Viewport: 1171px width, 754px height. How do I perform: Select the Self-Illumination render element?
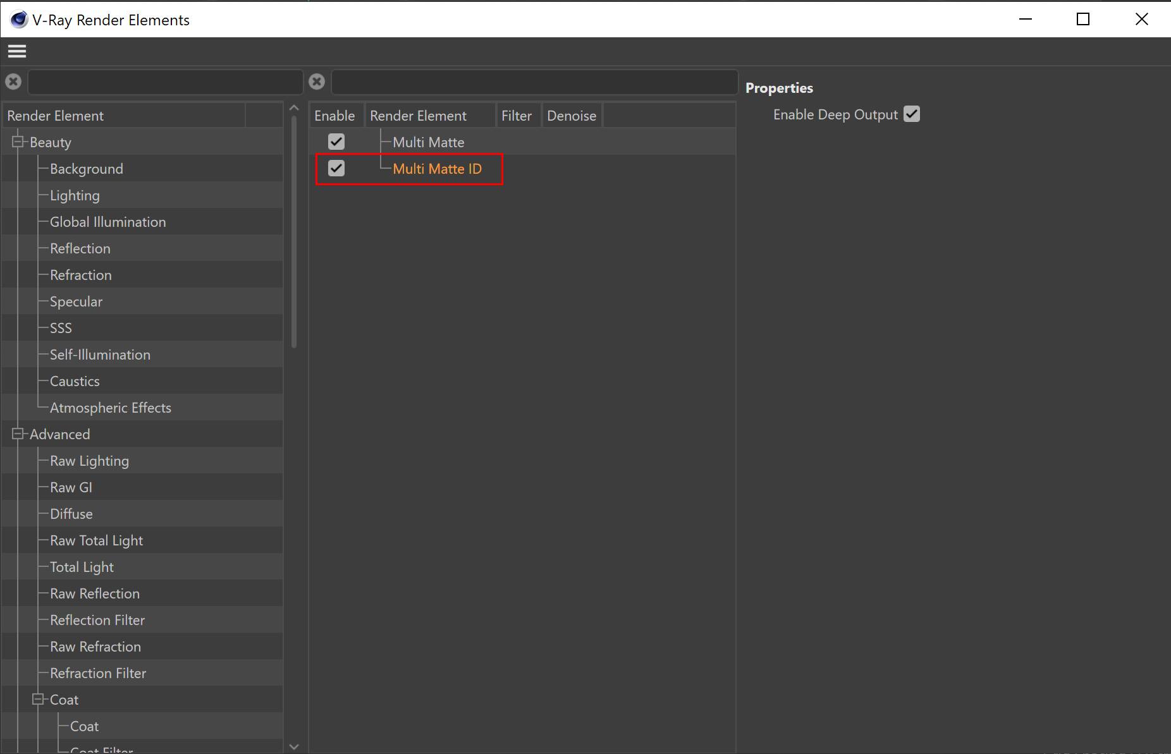coord(100,355)
